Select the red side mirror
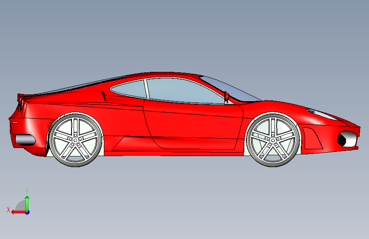369x239 pixels. pyautogui.click(x=227, y=96)
